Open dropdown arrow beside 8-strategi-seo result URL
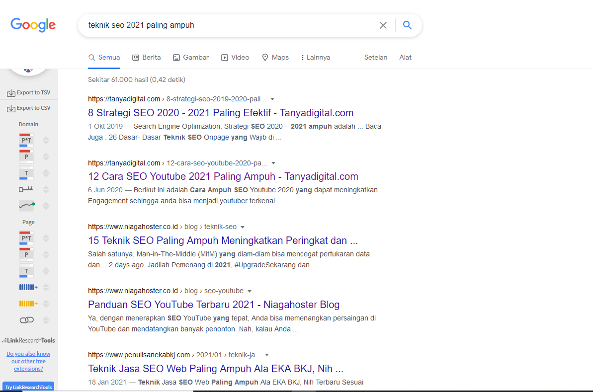The width and height of the screenshot is (593, 392). tap(272, 99)
